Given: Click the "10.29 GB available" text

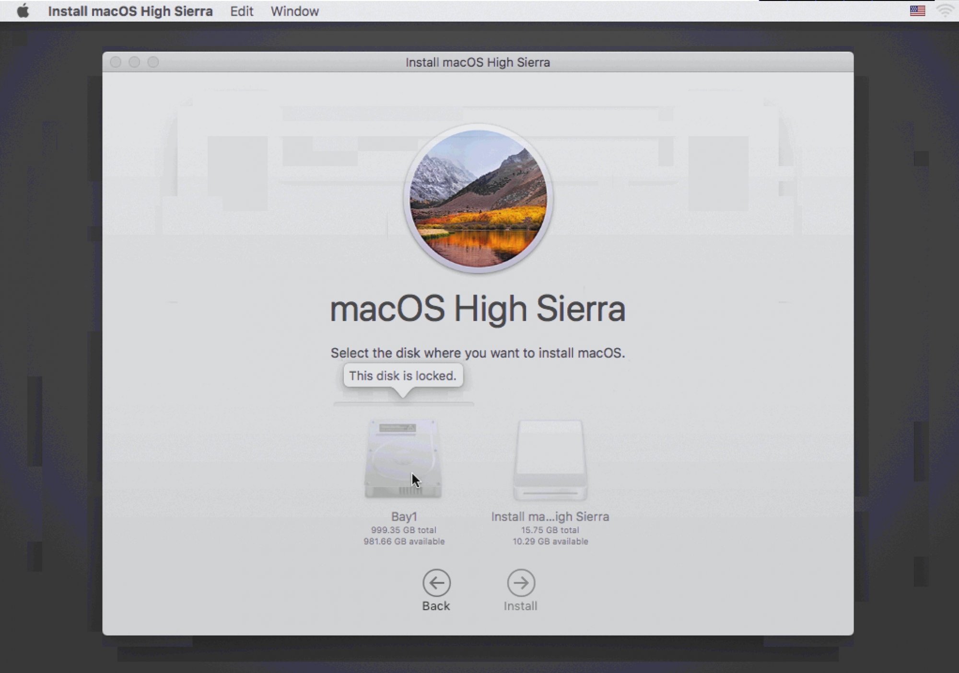Looking at the screenshot, I should (550, 541).
